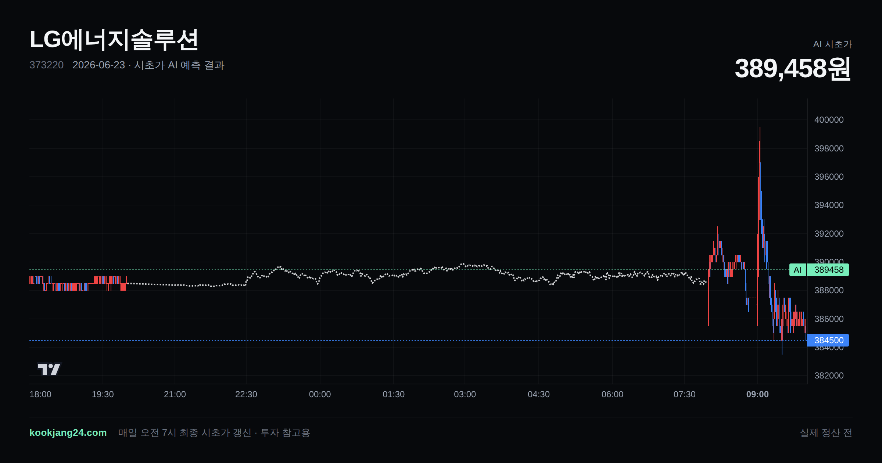Click the 394000 price axis label

pyautogui.click(x=829, y=205)
